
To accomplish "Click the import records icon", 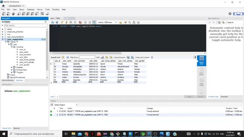I will 132,57.
